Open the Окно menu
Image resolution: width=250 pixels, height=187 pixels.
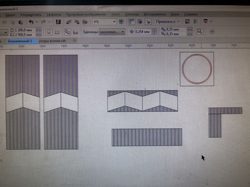[175, 14]
